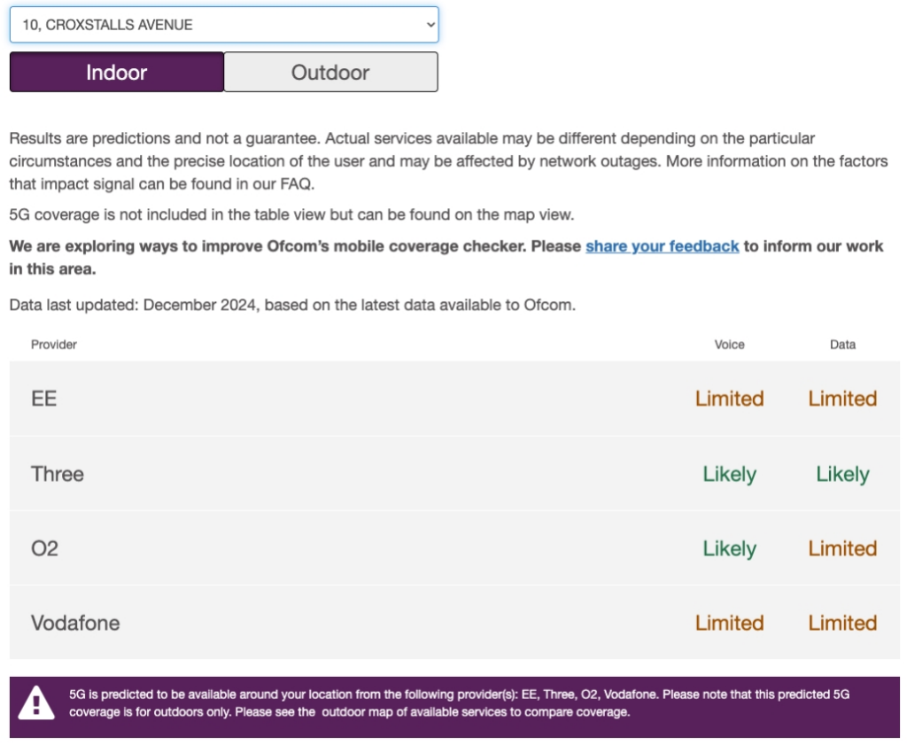Open the 10, Croxstalls Avenue address dropdown
Screen dimensions: 907x745
pos(223,25)
